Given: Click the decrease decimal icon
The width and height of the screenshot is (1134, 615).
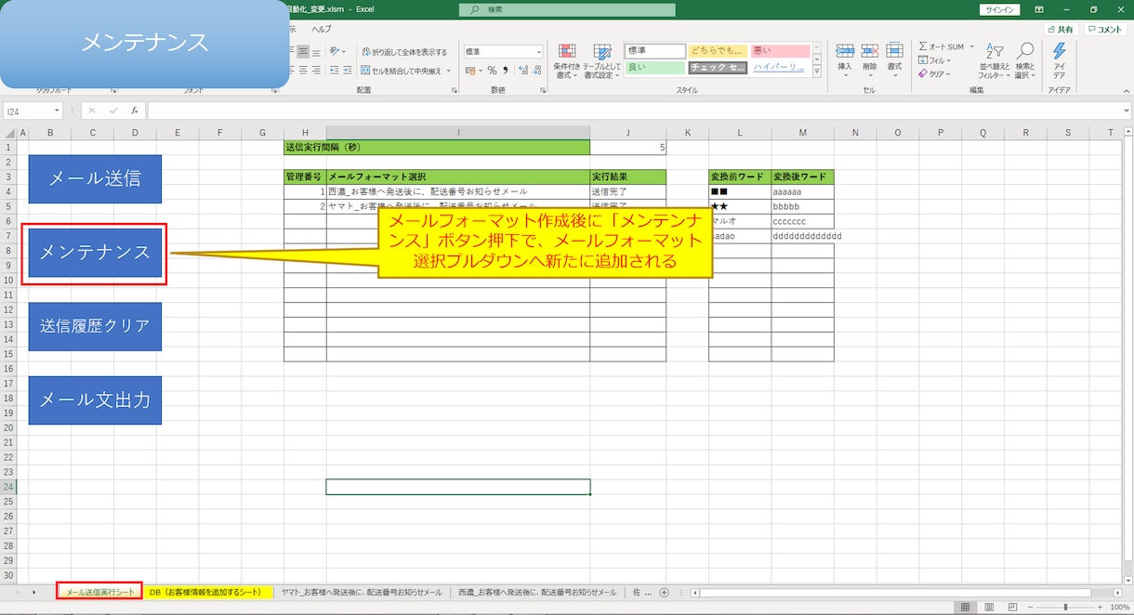Looking at the screenshot, I should pos(537,71).
